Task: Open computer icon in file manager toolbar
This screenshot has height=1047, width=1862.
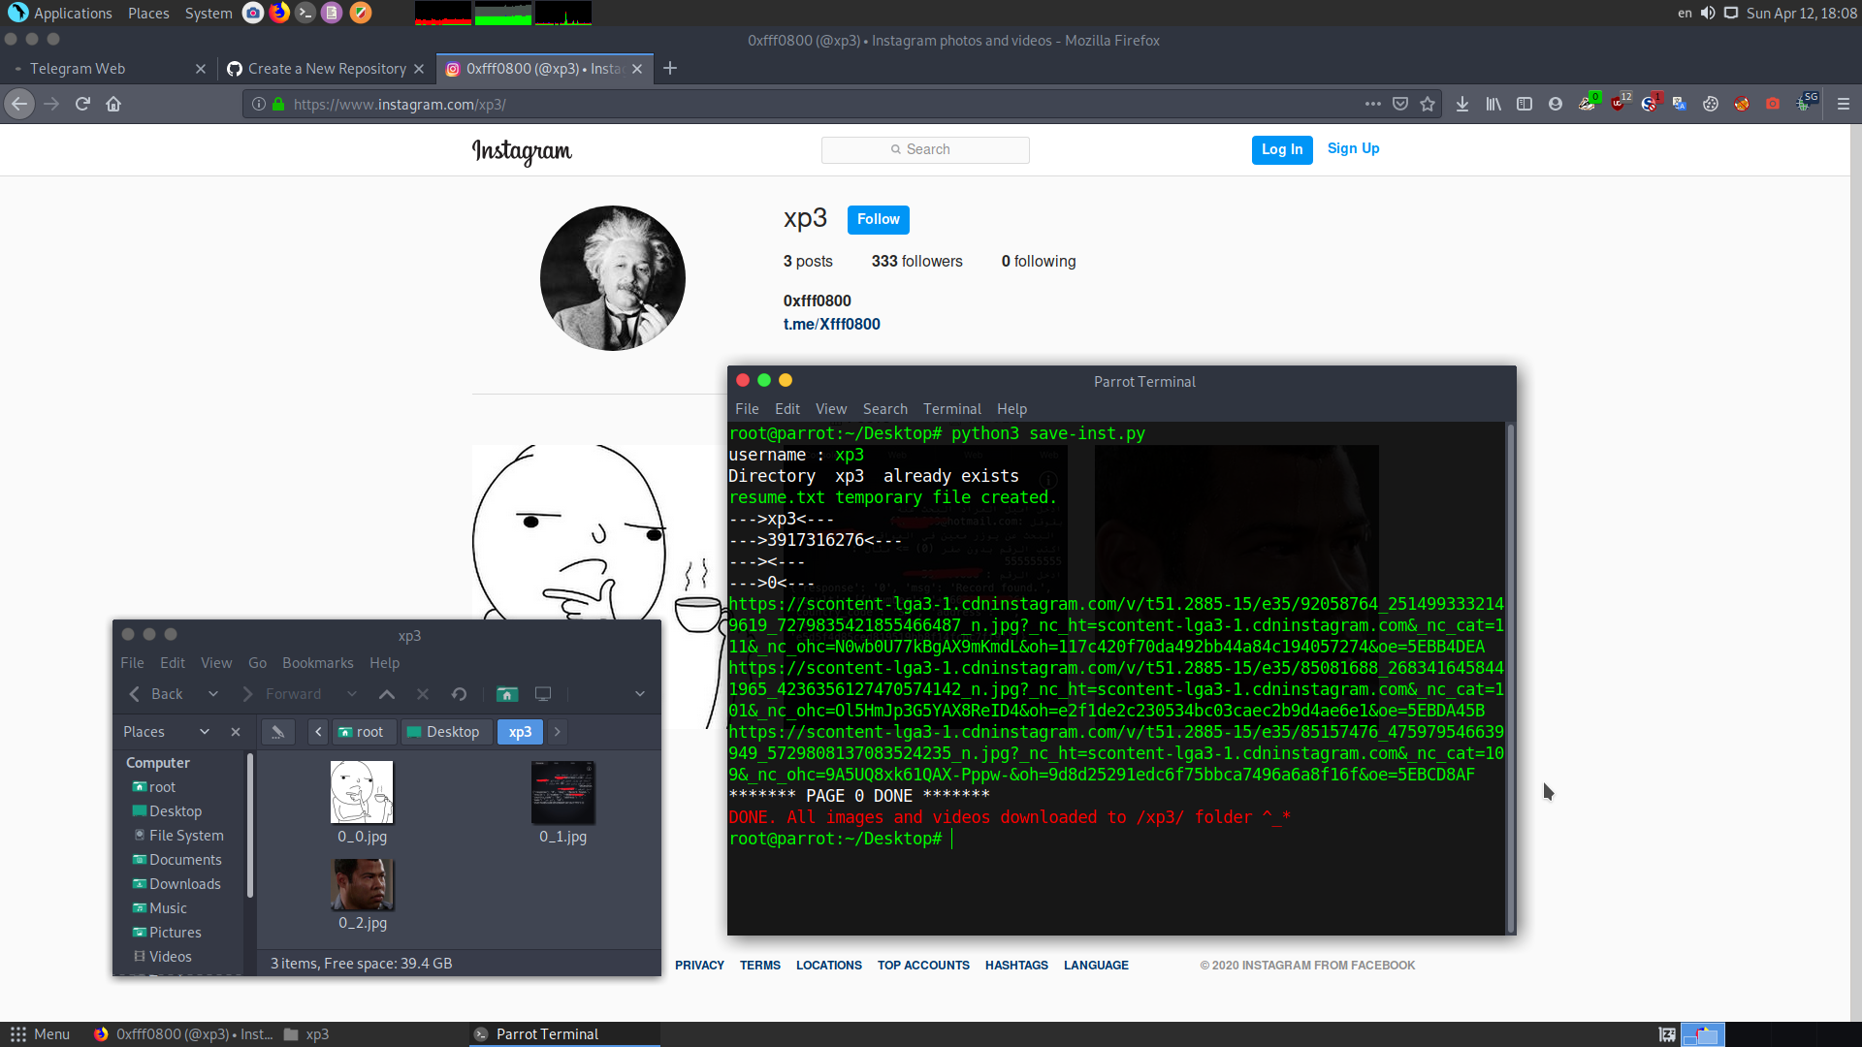Action: click(x=543, y=694)
